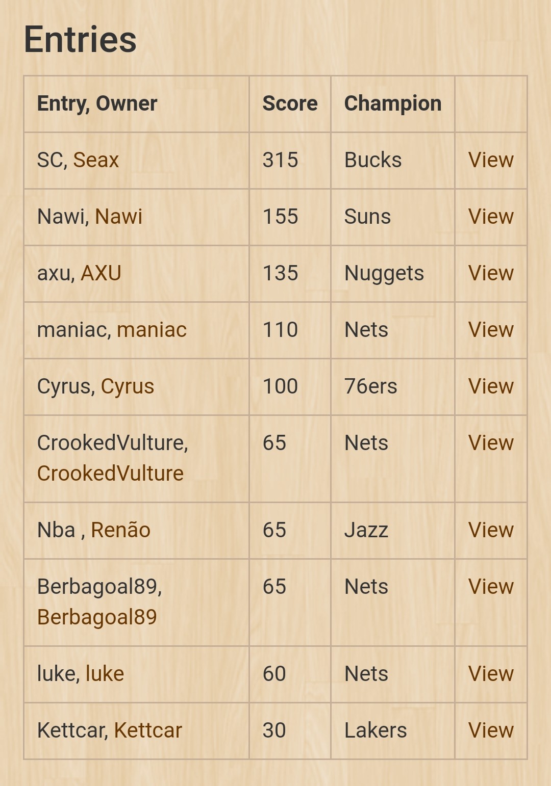The width and height of the screenshot is (551, 786).
Task: Open the Seax owner profile link
Action: coord(96,160)
